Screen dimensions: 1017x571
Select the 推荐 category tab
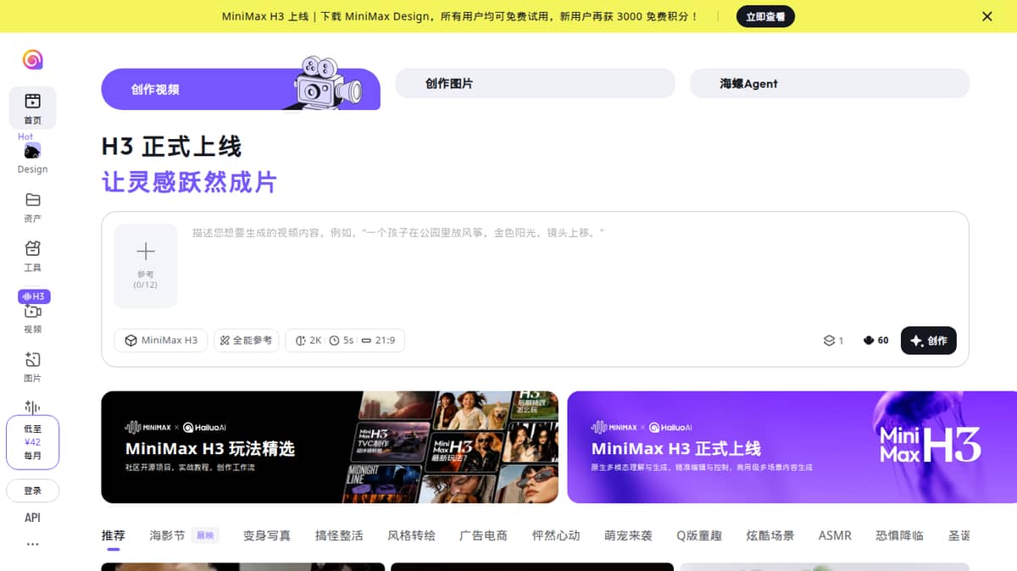pos(113,535)
